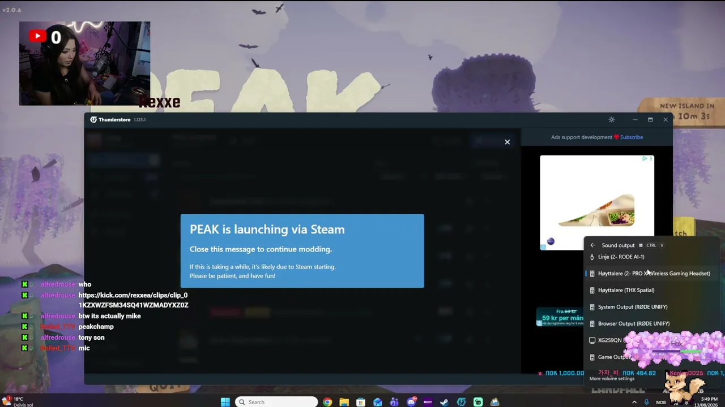Open File Explorer from the taskbar
This screenshot has height=407, width=725.
pos(344,402)
